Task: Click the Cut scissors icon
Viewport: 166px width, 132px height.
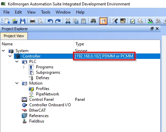Action: (x=68, y=21)
